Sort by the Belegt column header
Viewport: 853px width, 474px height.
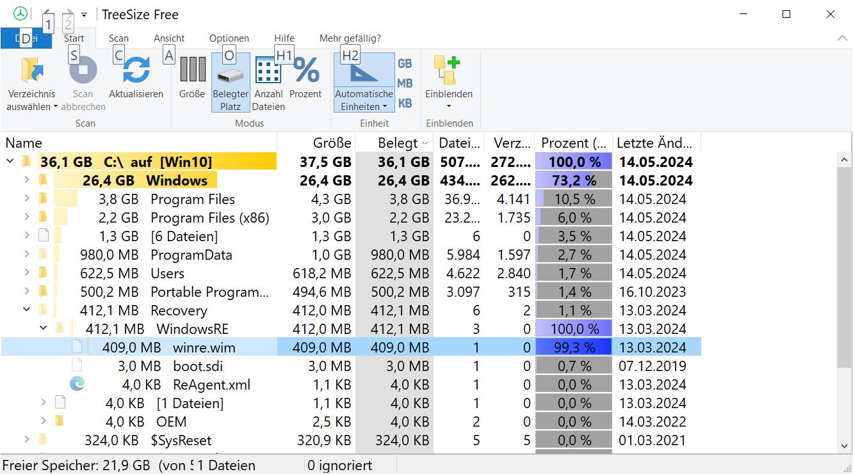[x=394, y=143]
